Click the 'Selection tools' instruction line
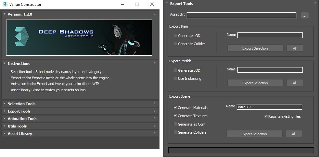The image size is (319, 157). click(56, 72)
